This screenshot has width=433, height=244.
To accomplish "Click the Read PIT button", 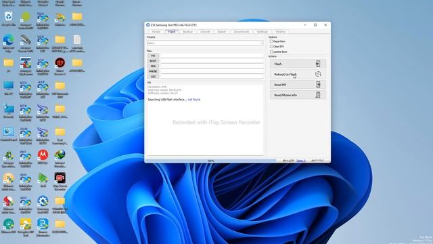I will [298, 85].
